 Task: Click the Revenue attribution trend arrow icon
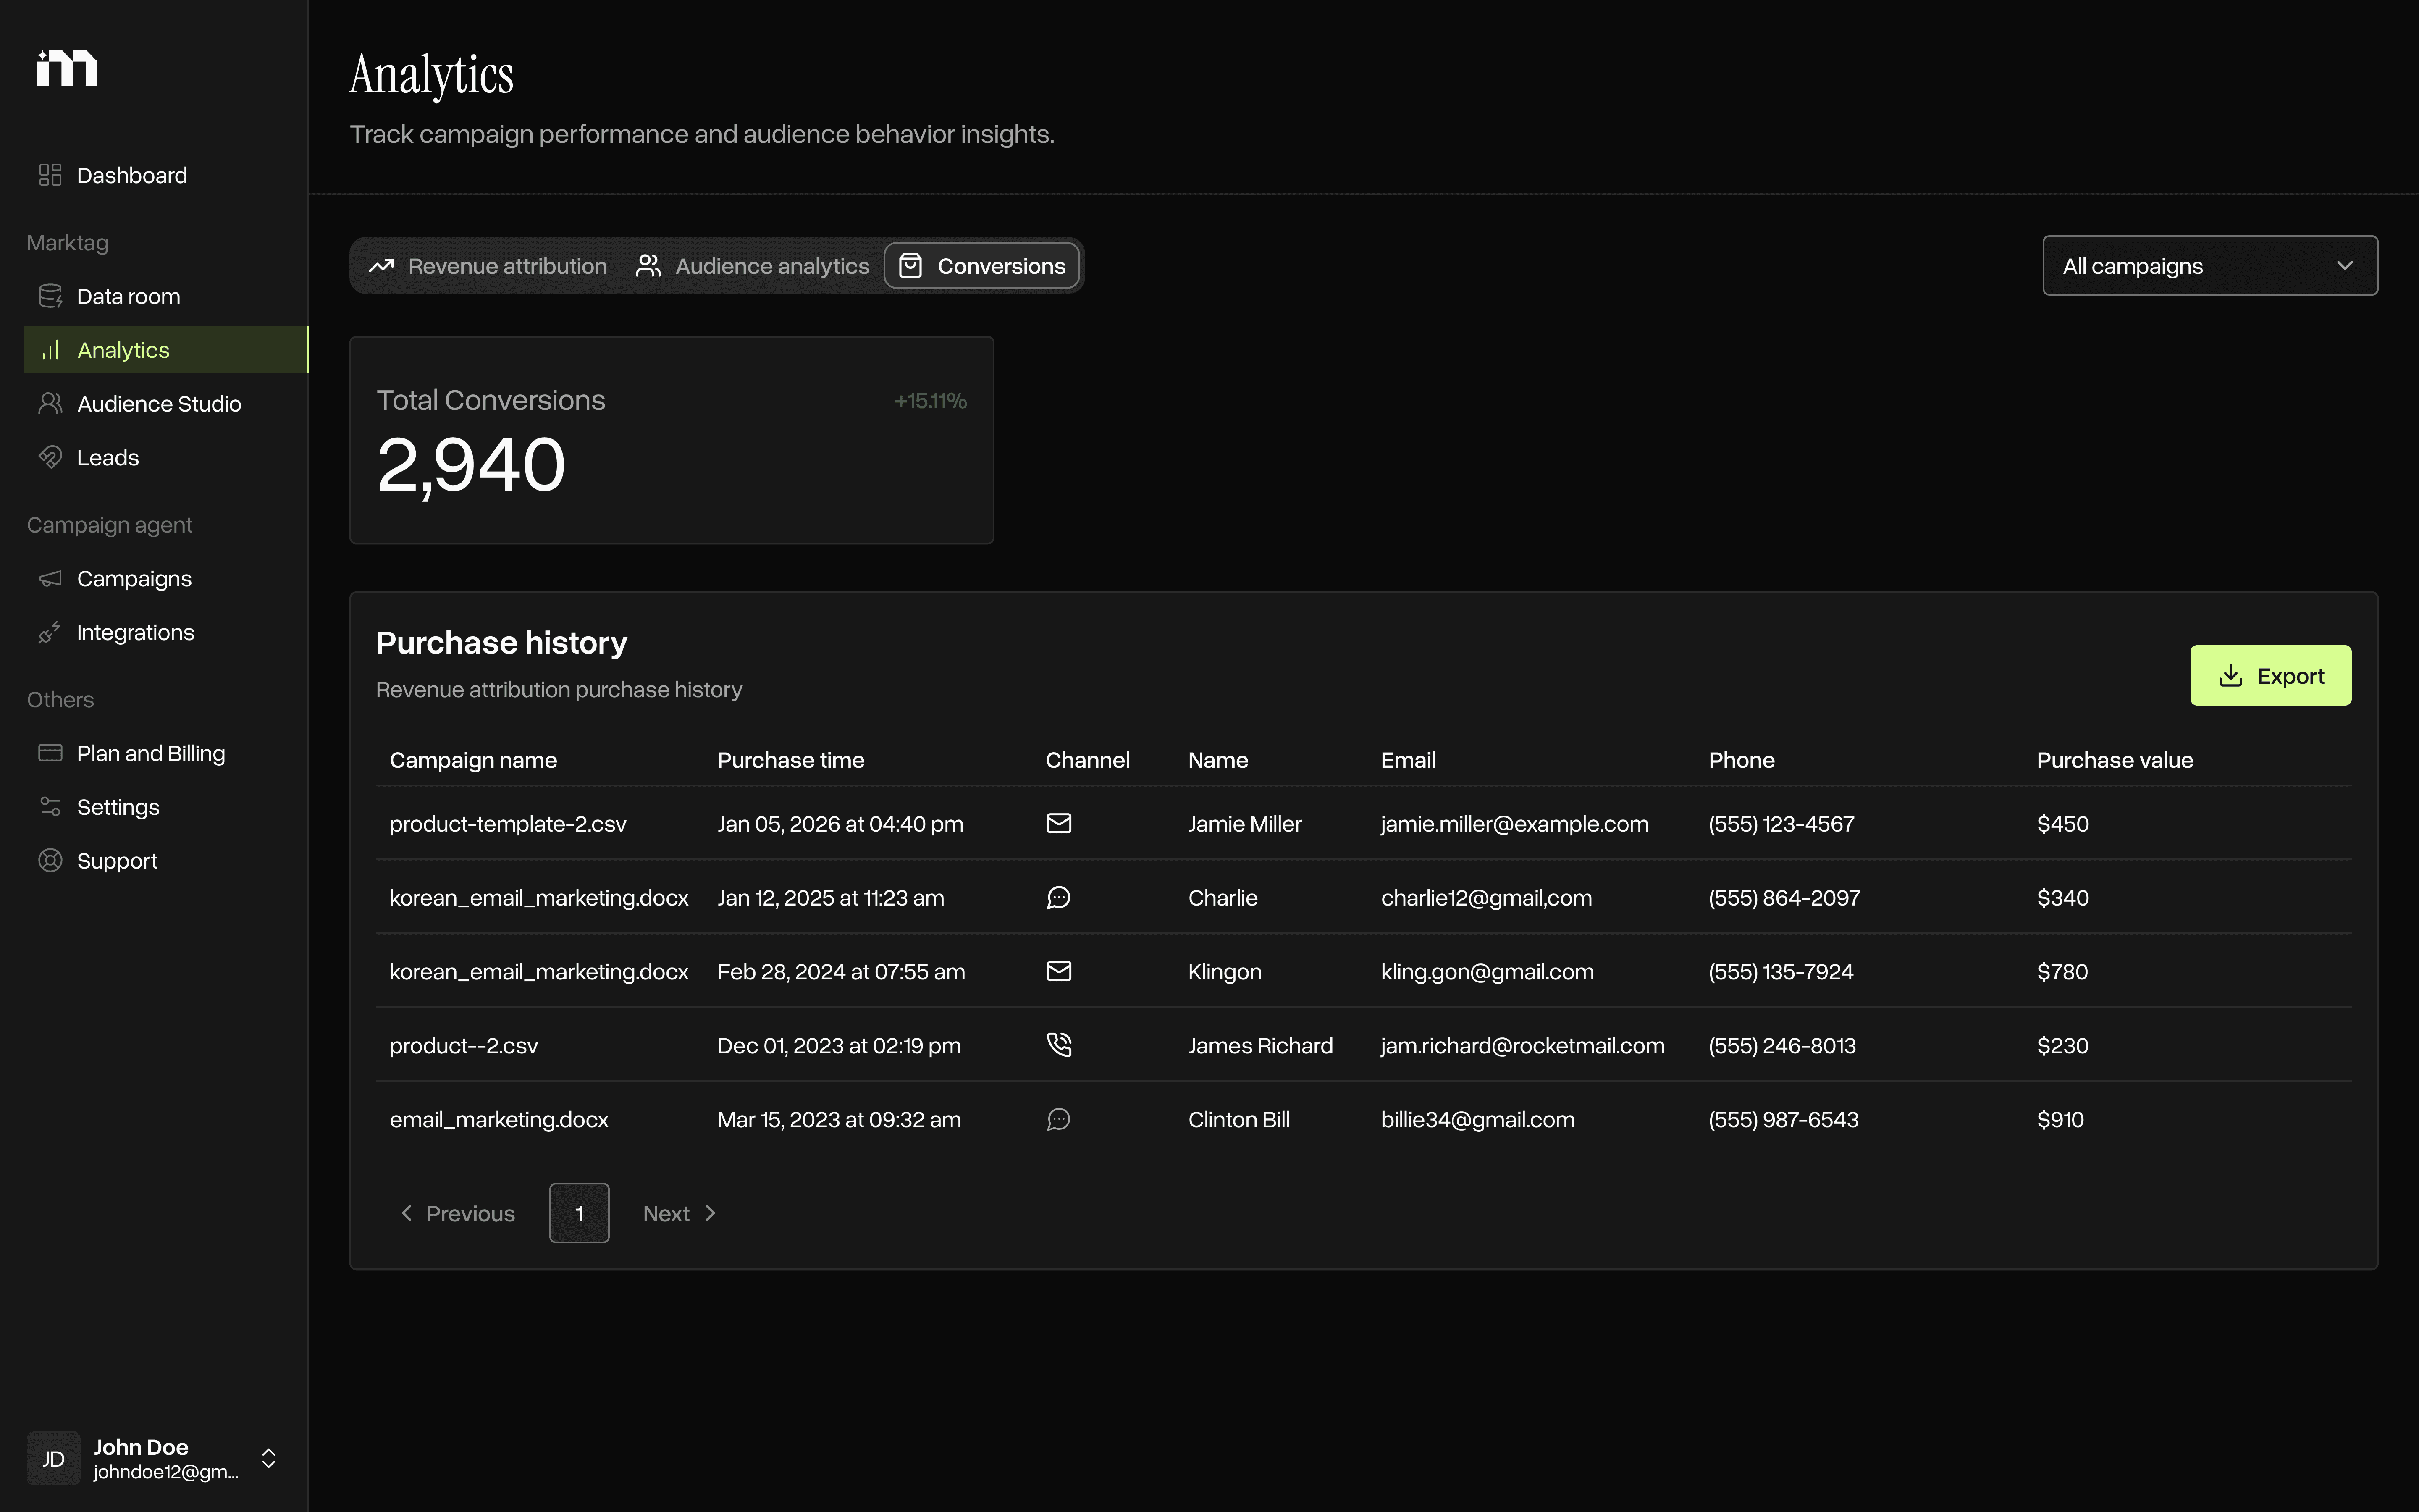[381, 266]
